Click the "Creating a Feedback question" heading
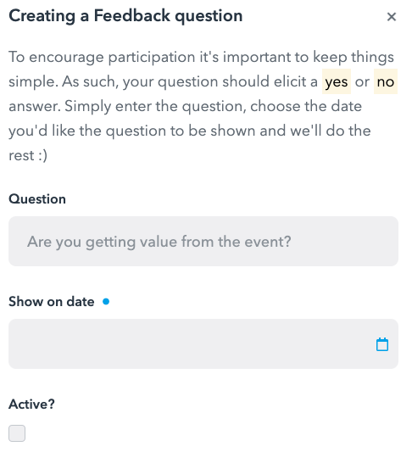 [x=125, y=16]
